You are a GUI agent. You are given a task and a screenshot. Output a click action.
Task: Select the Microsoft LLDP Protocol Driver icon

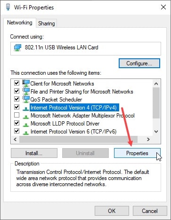click(26, 125)
